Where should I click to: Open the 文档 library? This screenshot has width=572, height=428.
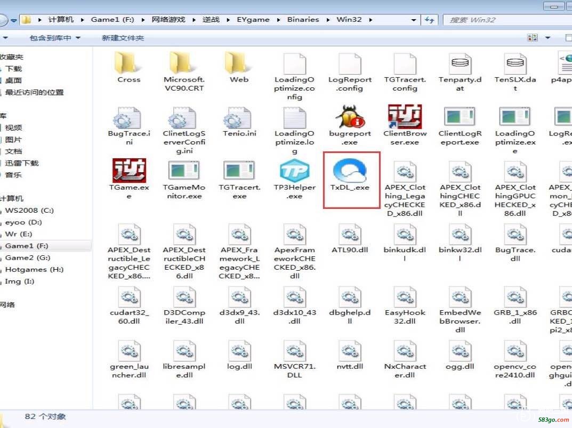pyautogui.click(x=13, y=151)
